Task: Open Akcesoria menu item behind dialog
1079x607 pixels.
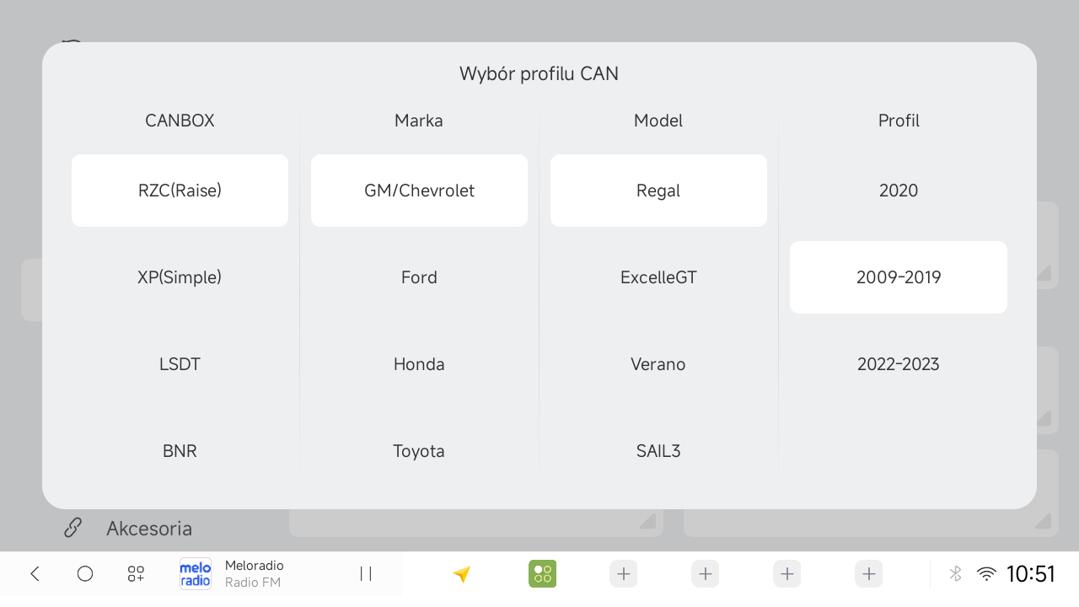Action: pyautogui.click(x=149, y=529)
